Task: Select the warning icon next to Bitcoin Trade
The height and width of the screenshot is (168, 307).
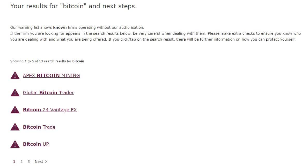Action: tap(15, 127)
